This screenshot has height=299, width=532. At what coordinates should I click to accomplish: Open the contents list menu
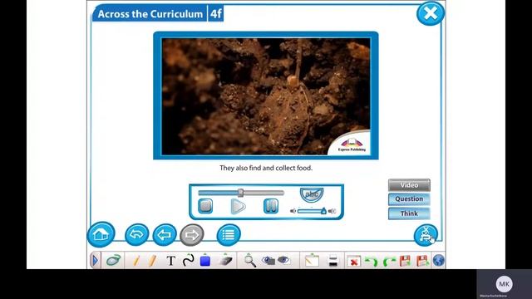tap(229, 234)
